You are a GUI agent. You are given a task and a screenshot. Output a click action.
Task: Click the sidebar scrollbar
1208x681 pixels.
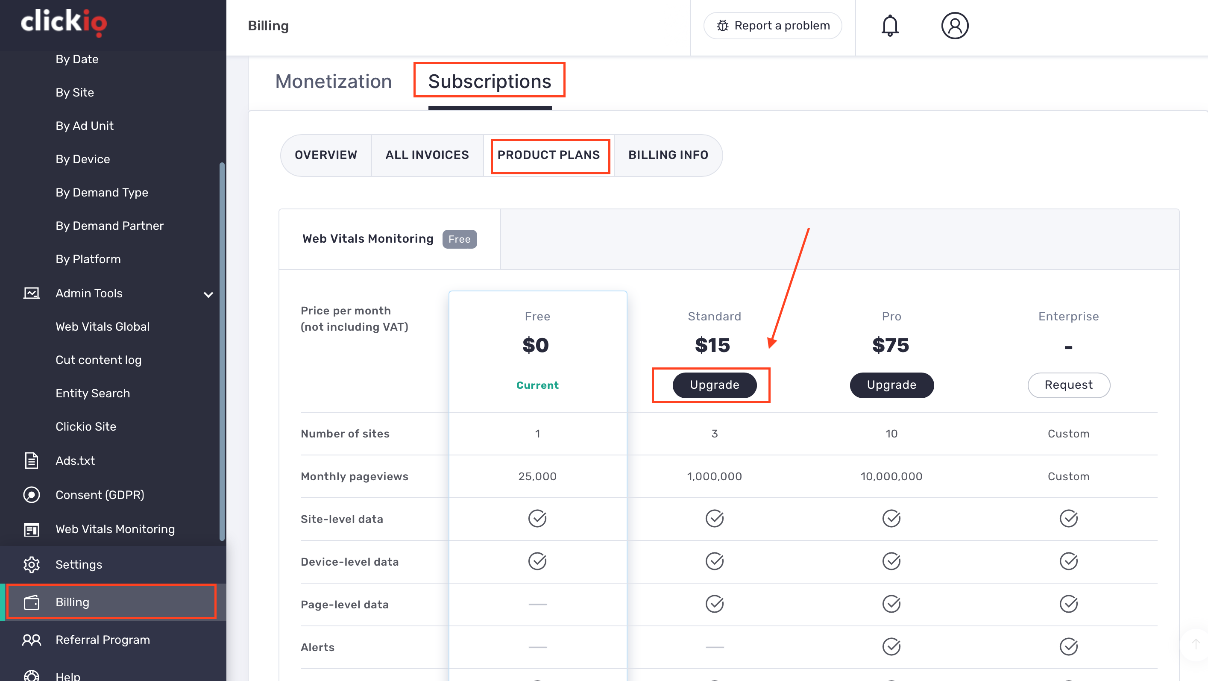coord(222,352)
